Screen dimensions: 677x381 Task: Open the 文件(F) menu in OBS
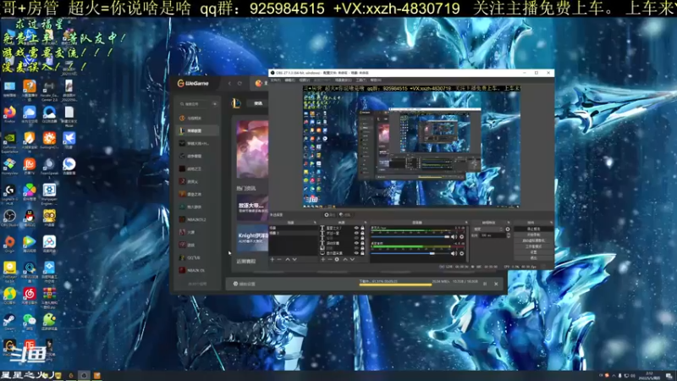click(276, 80)
